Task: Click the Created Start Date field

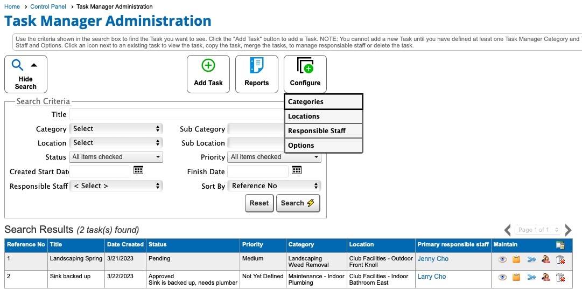Action: [100, 171]
